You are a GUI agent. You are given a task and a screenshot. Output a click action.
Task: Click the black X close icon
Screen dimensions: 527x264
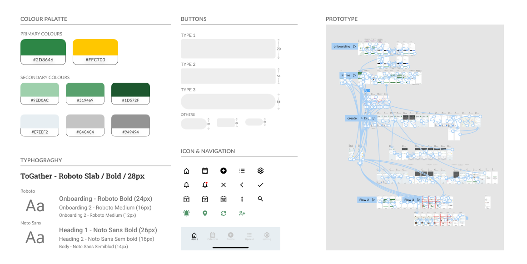point(224,185)
